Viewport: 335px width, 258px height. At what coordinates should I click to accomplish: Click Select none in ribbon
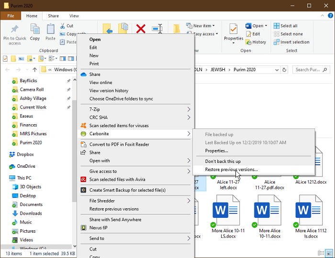point(288,34)
